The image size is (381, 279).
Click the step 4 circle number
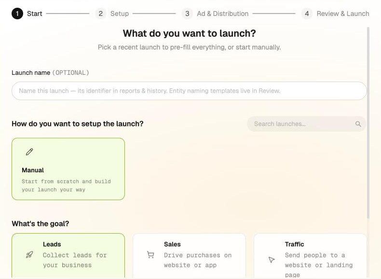(x=307, y=14)
